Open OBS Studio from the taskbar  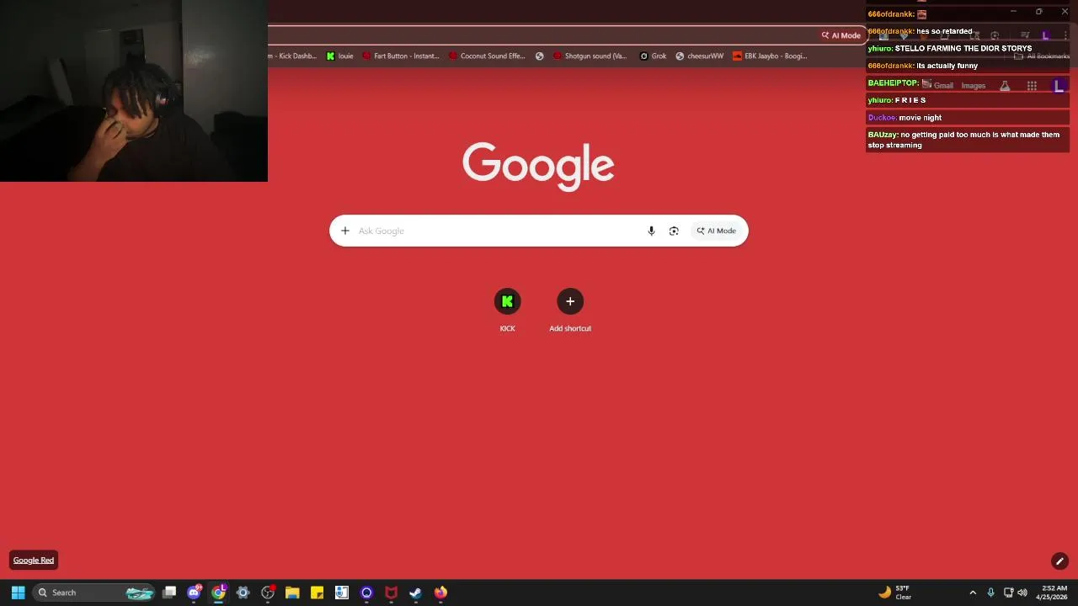coord(268,593)
